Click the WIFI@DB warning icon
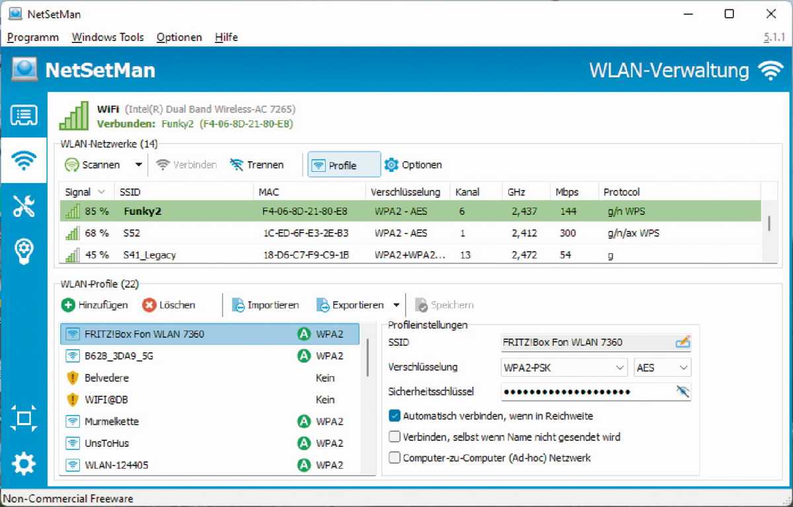Viewport: 793px width, 507px height. [x=73, y=400]
